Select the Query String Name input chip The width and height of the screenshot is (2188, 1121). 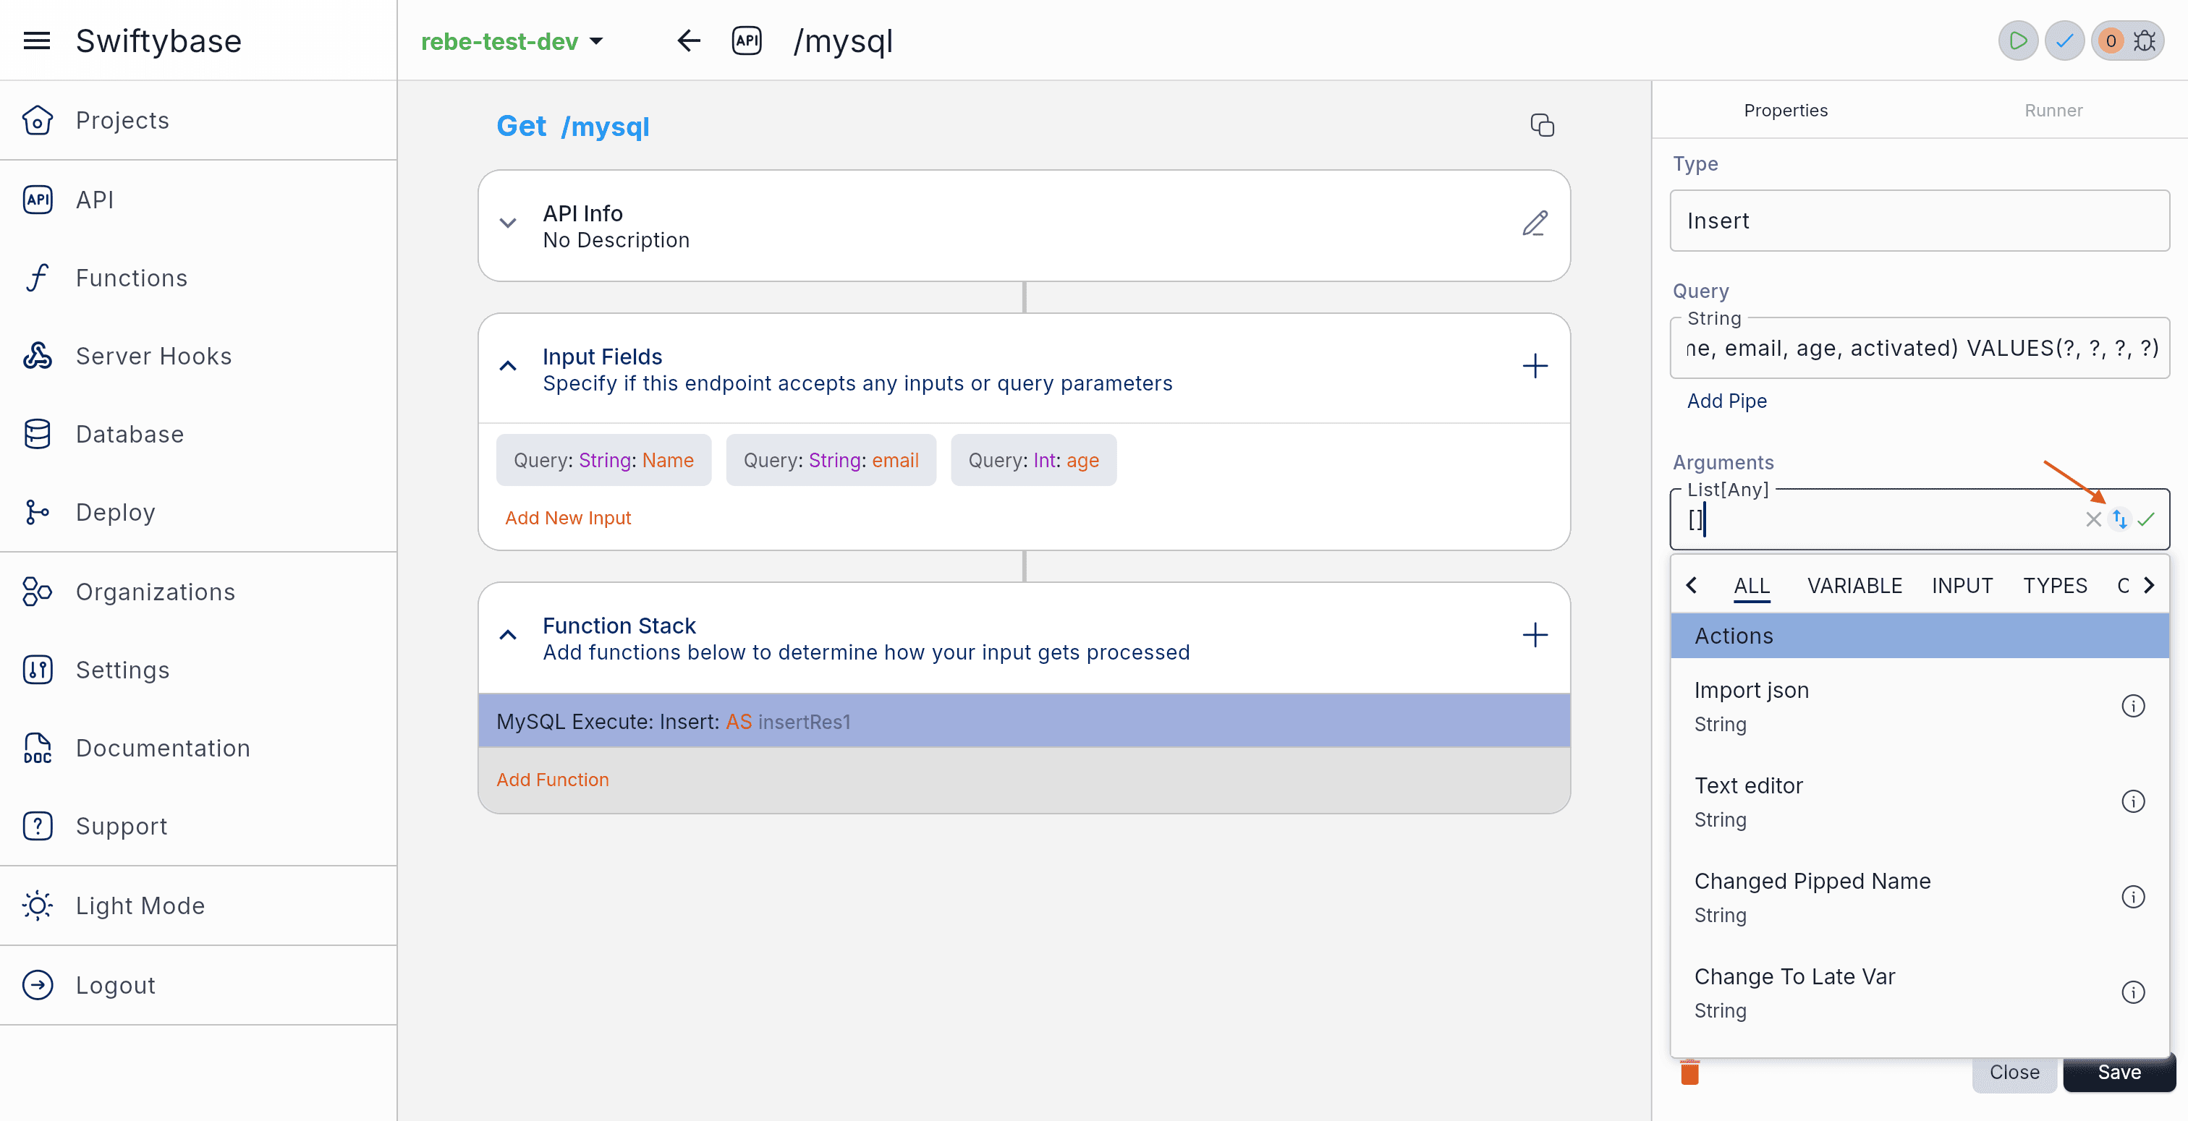click(604, 460)
